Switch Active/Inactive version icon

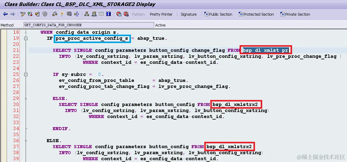[x=30, y=14]
